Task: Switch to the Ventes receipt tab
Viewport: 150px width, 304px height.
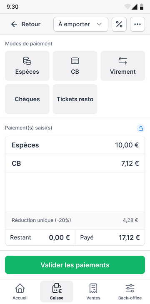Action: pos(93,291)
